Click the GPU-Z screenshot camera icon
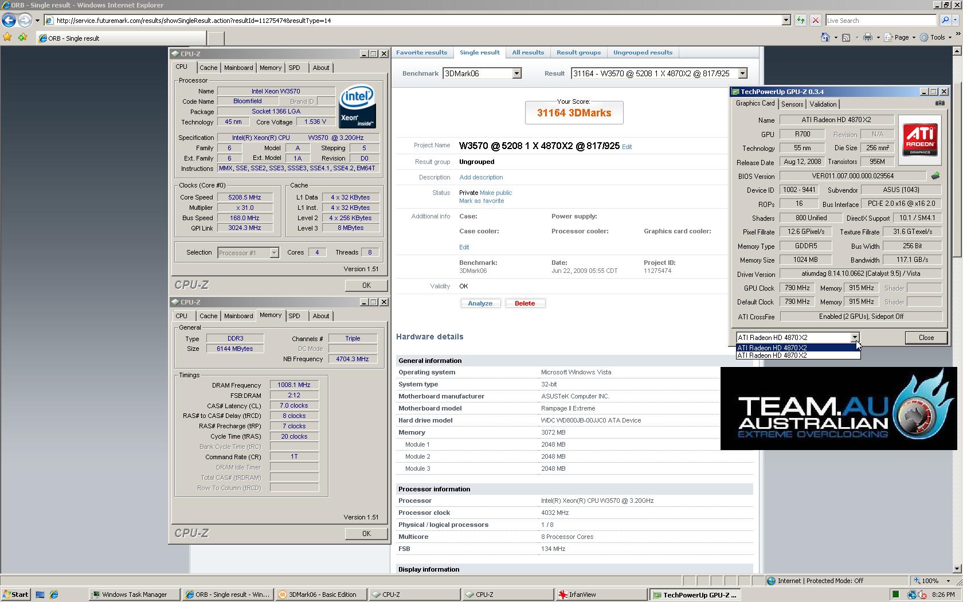The height and width of the screenshot is (602, 963). point(939,103)
